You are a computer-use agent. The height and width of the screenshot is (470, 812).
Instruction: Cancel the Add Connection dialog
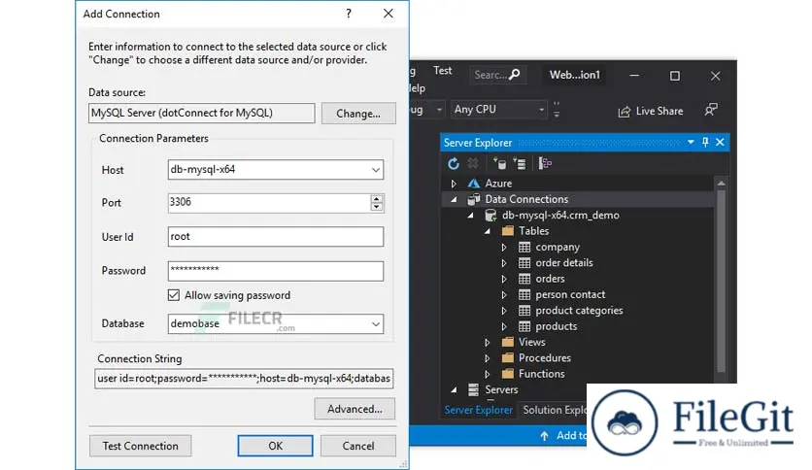(357, 446)
